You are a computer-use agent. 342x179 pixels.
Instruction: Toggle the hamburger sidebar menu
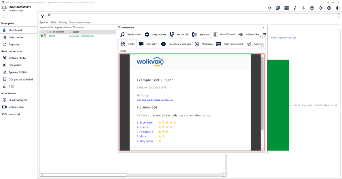pyautogui.click(x=4, y=16)
